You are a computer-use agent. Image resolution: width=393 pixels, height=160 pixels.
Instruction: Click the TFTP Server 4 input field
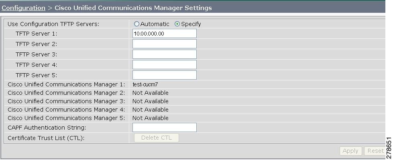[x=165, y=65]
